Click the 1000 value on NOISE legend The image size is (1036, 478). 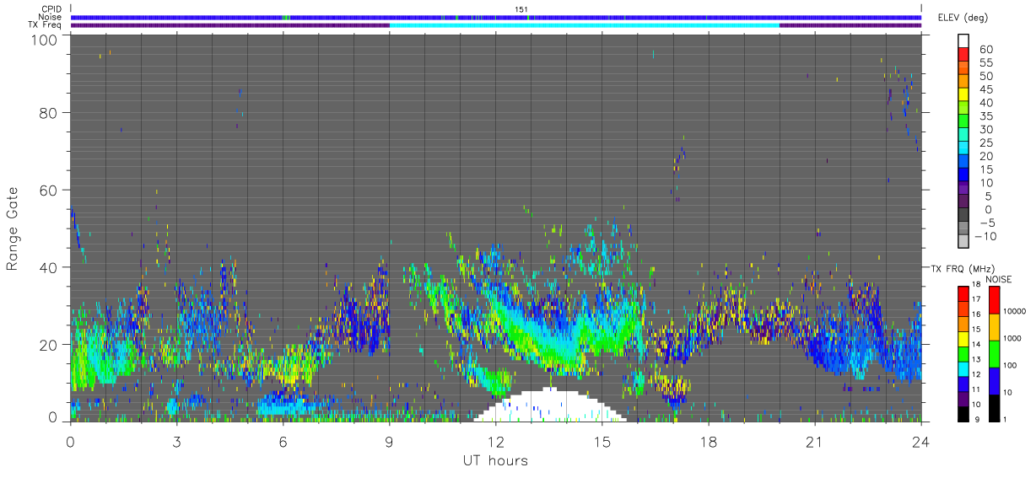coord(1013,337)
